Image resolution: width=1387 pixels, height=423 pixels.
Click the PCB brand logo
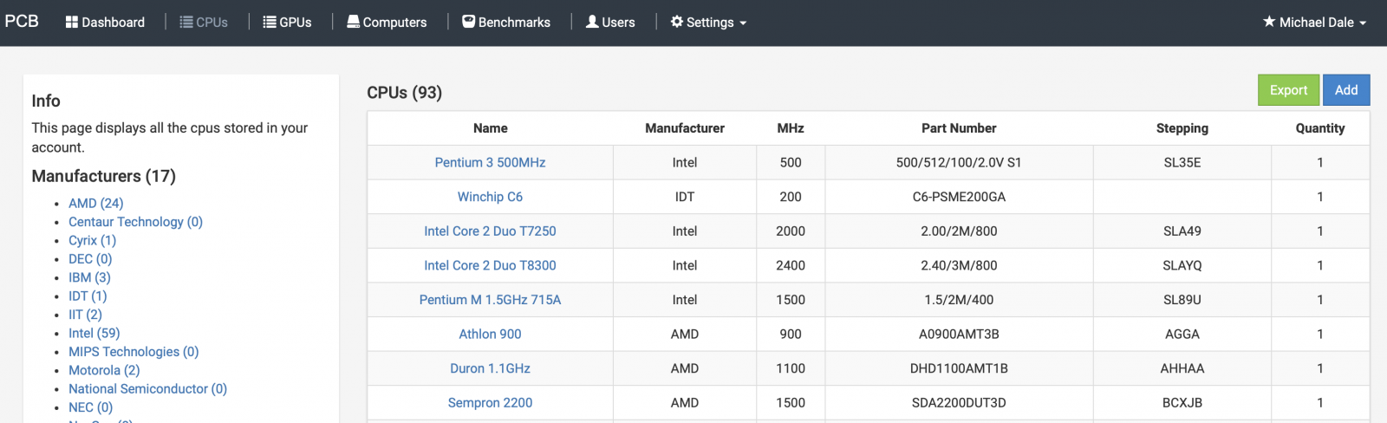(x=22, y=22)
